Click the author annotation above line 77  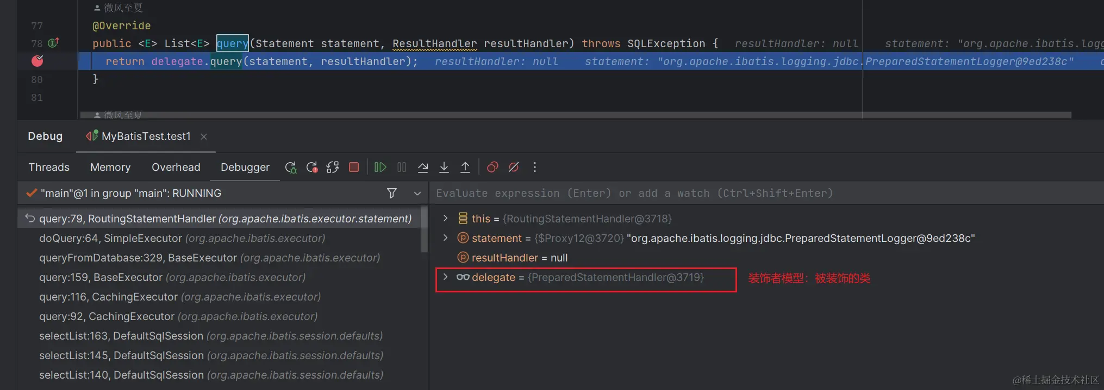(x=118, y=8)
